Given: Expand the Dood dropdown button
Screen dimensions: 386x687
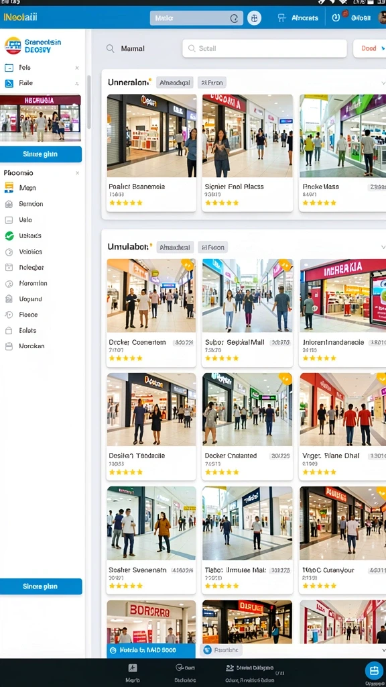Looking at the screenshot, I should pos(370,48).
